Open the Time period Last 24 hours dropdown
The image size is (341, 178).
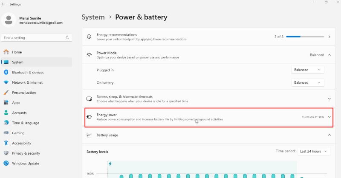click(314, 151)
